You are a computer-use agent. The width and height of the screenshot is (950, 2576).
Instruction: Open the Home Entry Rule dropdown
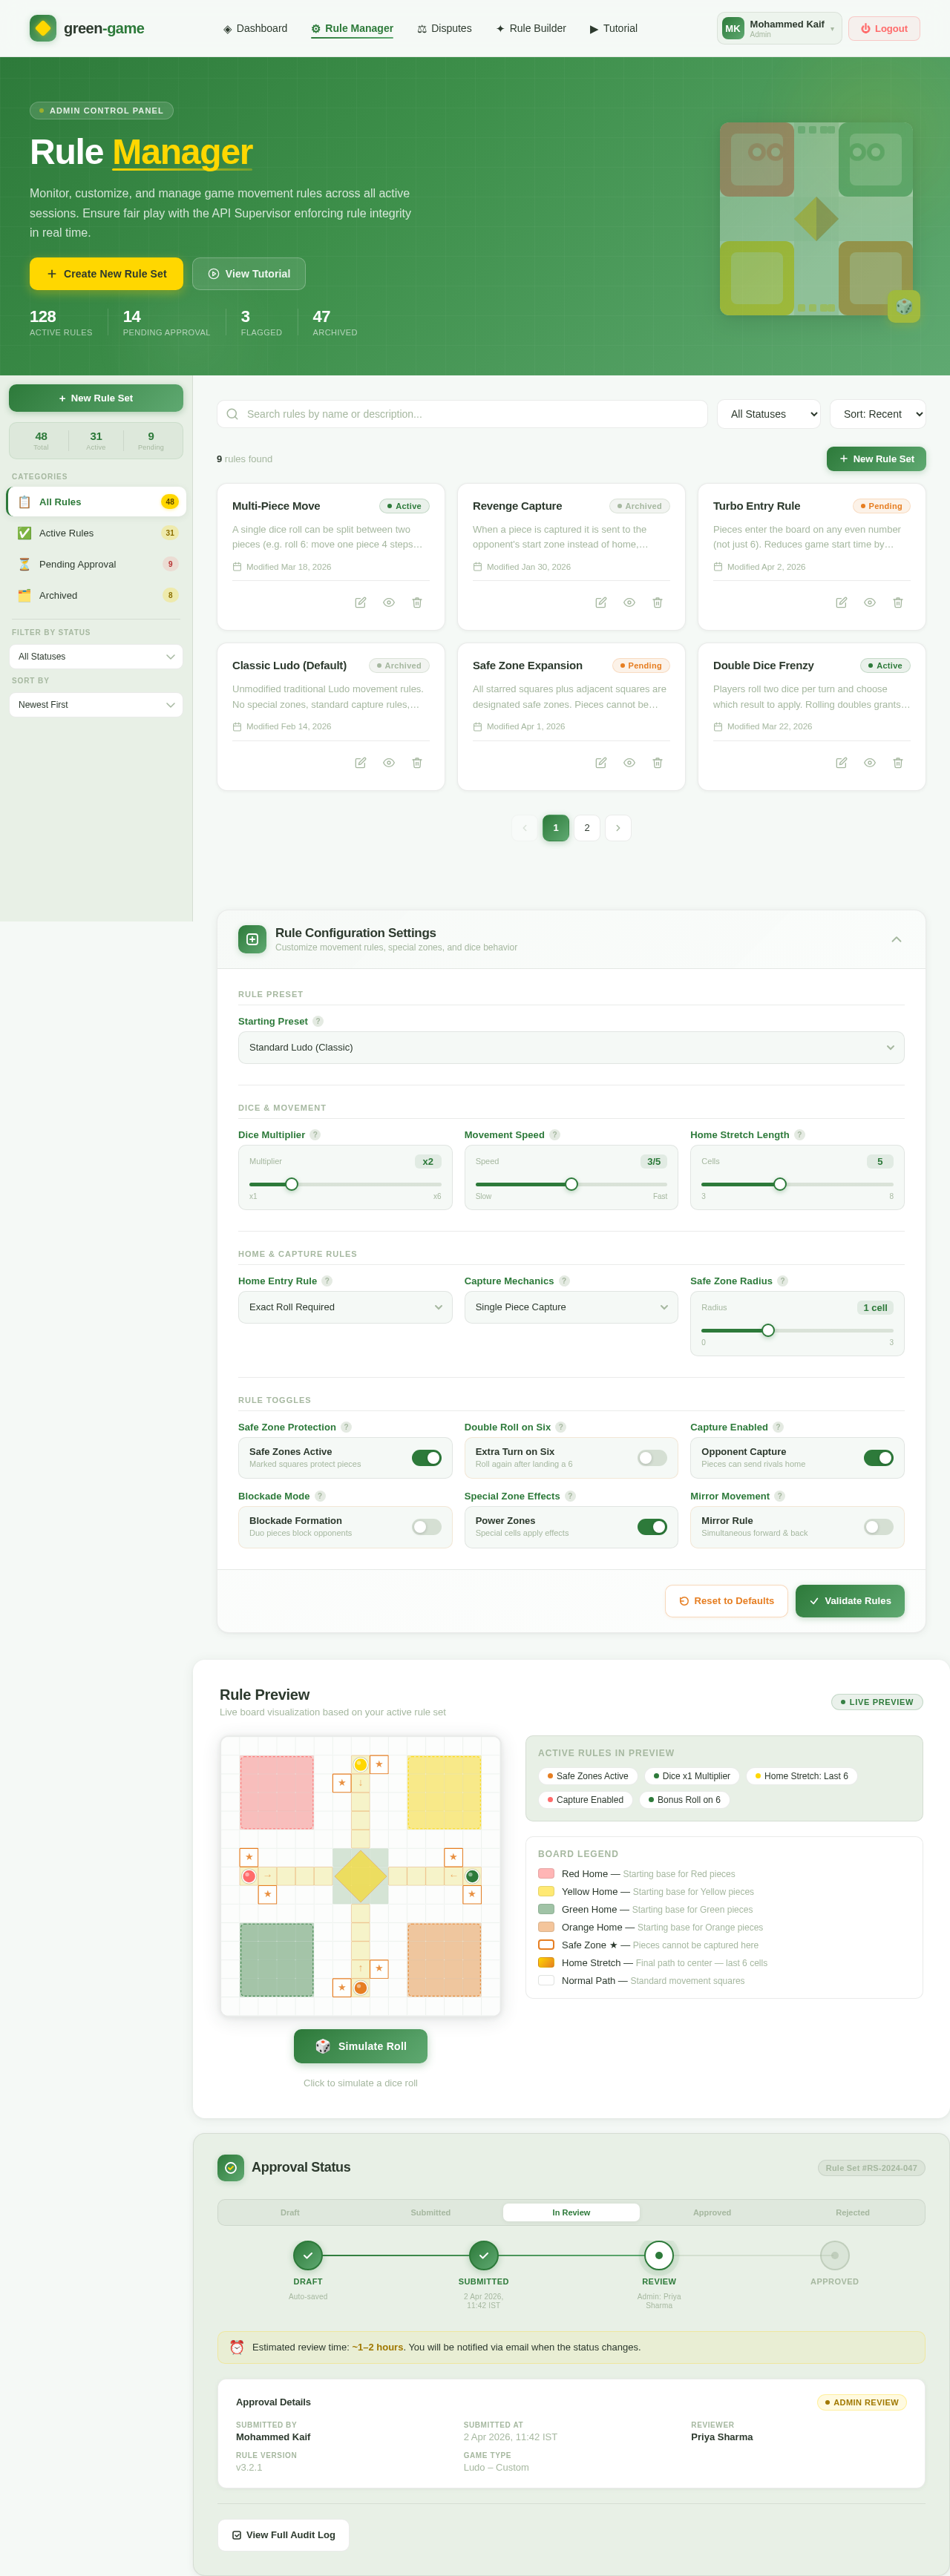pyautogui.click(x=345, y=1307)
